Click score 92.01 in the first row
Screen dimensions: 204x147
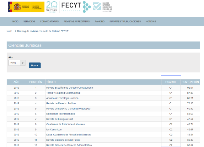pyautogui.click(x=190, y=88)
